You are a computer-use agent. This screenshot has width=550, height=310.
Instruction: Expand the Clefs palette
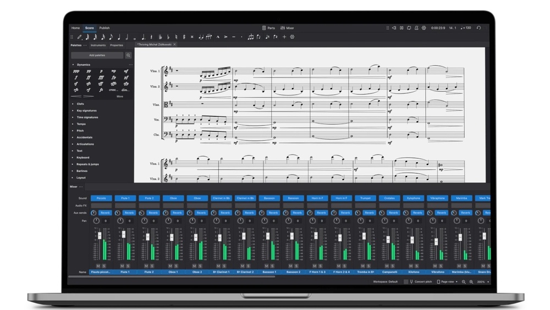tap(80, 104)
